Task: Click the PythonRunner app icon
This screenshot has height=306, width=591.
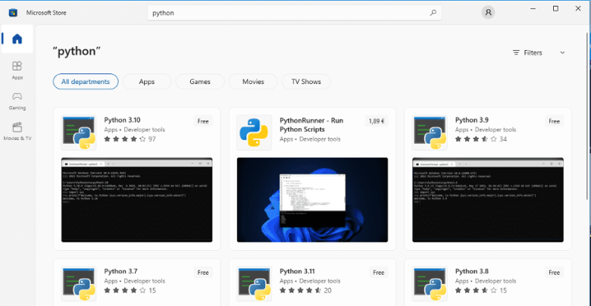Action: click(x=254, y=133)
